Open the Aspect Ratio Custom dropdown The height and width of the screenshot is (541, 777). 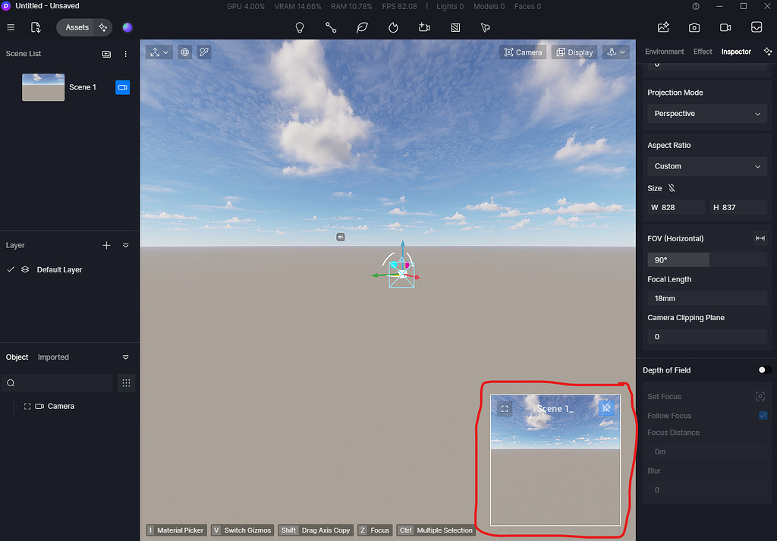click(x=707, y=166)
